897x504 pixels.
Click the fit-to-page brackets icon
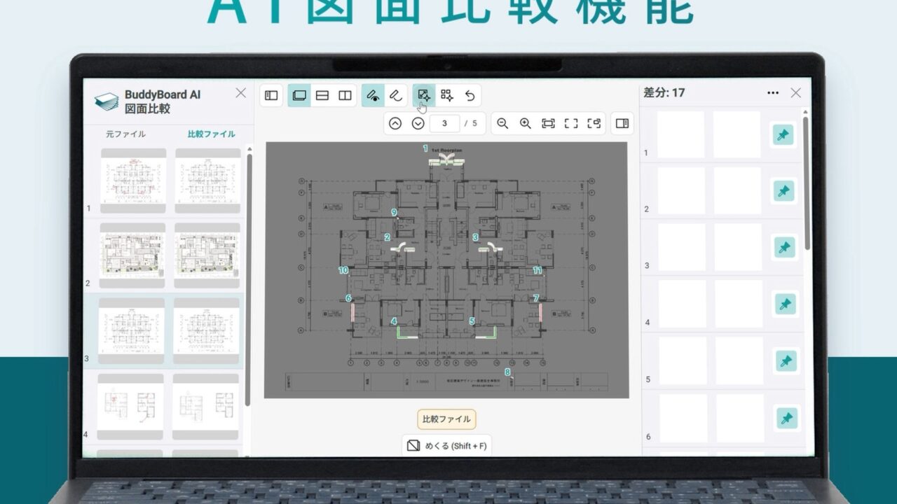click(571, 123)
